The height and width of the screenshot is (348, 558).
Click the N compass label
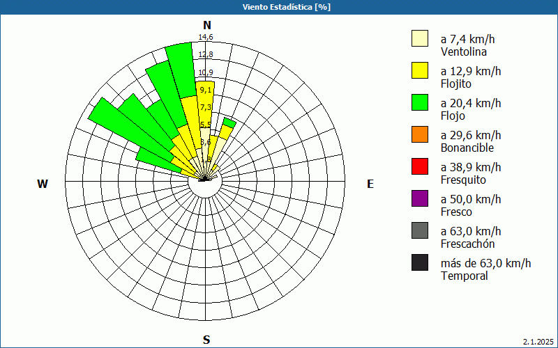point(207,25)
